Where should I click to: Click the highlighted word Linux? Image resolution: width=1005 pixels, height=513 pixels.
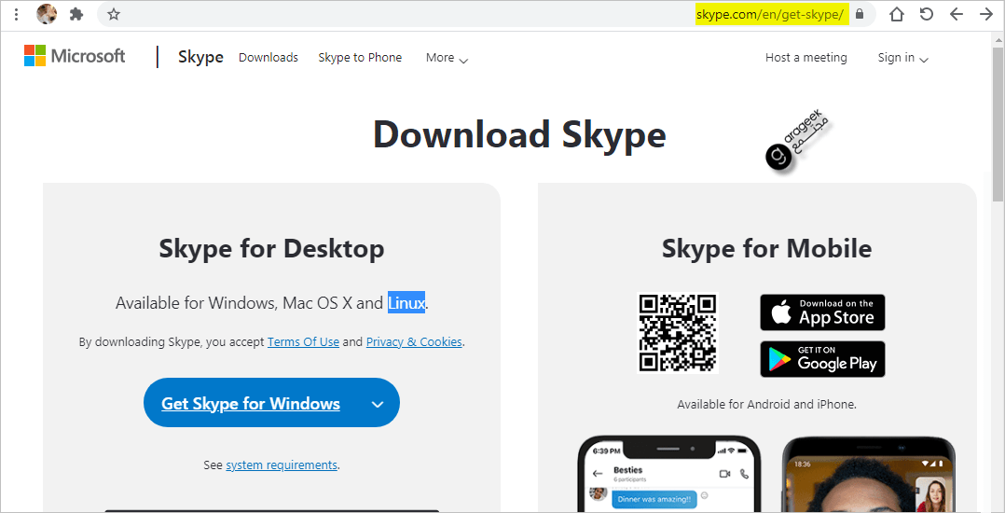pos(406,302)
